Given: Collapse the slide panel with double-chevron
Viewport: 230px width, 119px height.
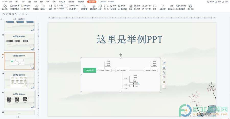Looking at the screenshot, I should tap(2, 19).
